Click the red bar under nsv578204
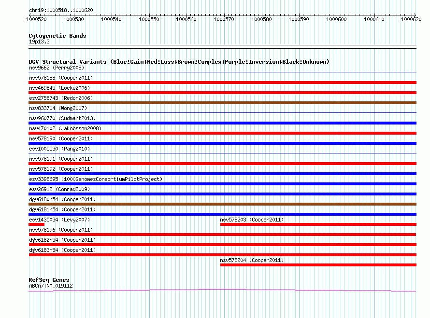The image size is (430, 318). click(318, 265)
